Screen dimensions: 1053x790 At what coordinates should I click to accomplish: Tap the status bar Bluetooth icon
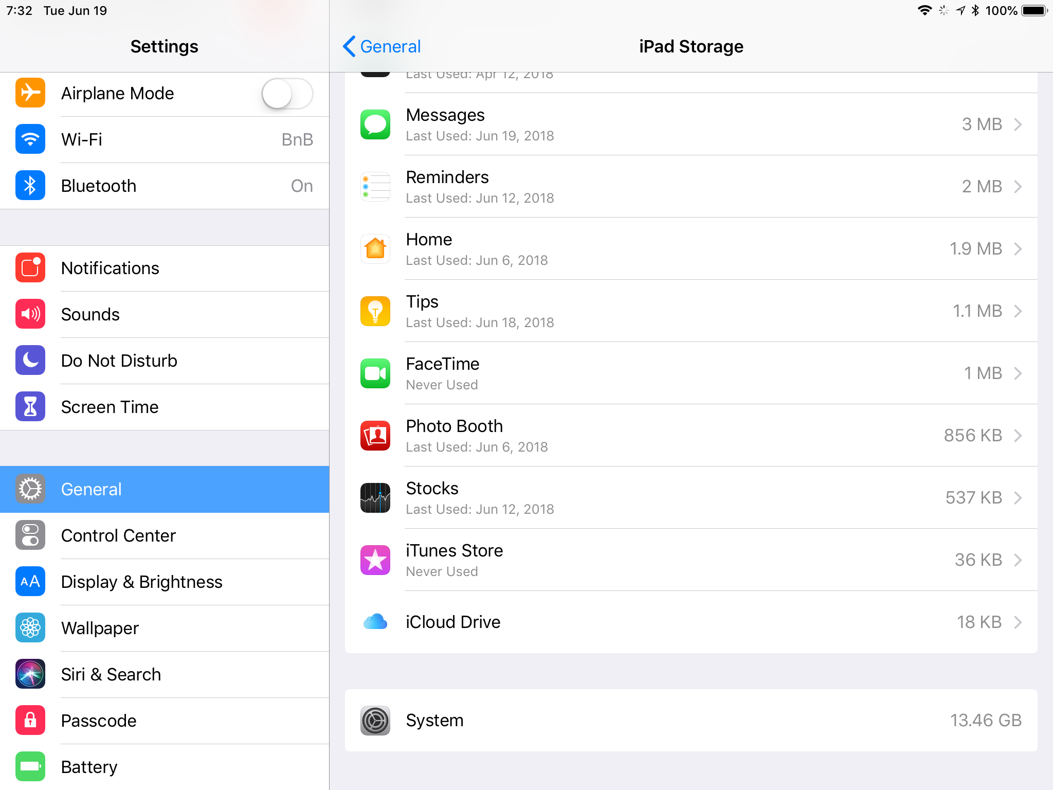pos(975,10)
